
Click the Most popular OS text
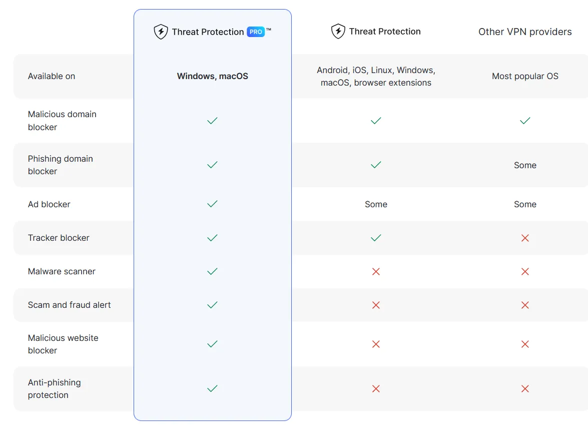point(525,76)
